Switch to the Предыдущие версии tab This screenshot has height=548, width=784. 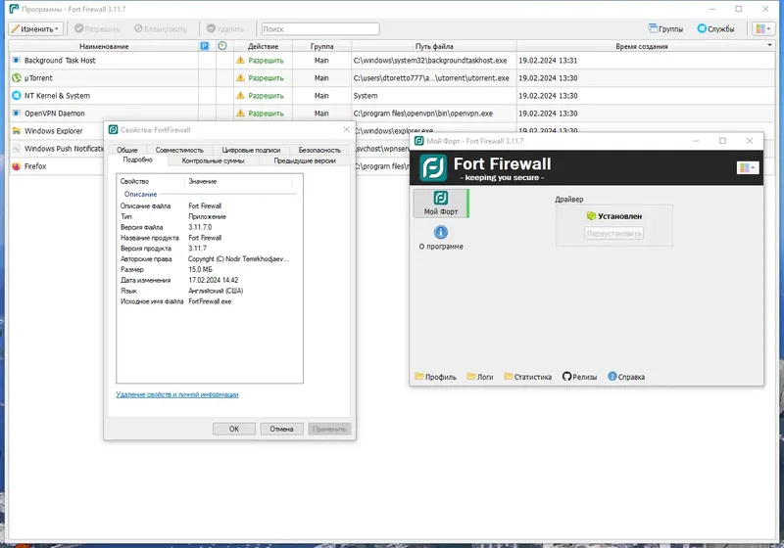click(305, 160)
